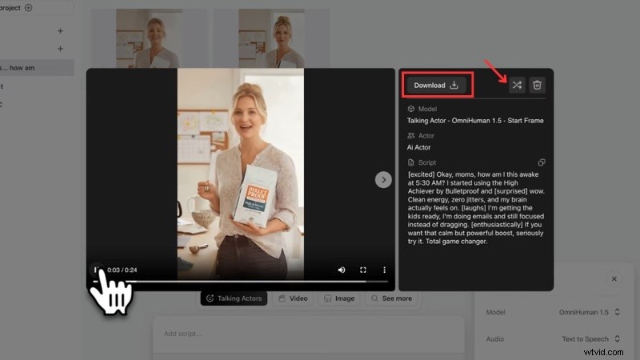Select the Talking Actors tab
Image resolution: width=640 pixels, height=360 pixels.
234,298
